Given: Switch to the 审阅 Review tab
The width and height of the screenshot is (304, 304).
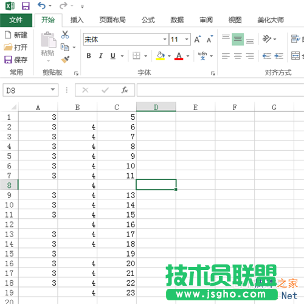Looking at the screenshot, I should coord(206,20).
